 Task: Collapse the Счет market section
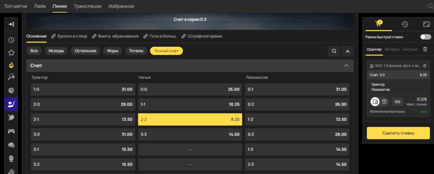click(346, 65)
